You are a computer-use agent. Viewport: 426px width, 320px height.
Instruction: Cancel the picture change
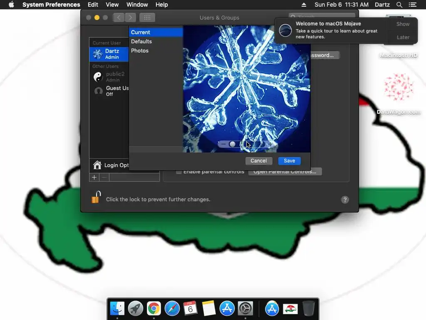[x=258, y=161]
